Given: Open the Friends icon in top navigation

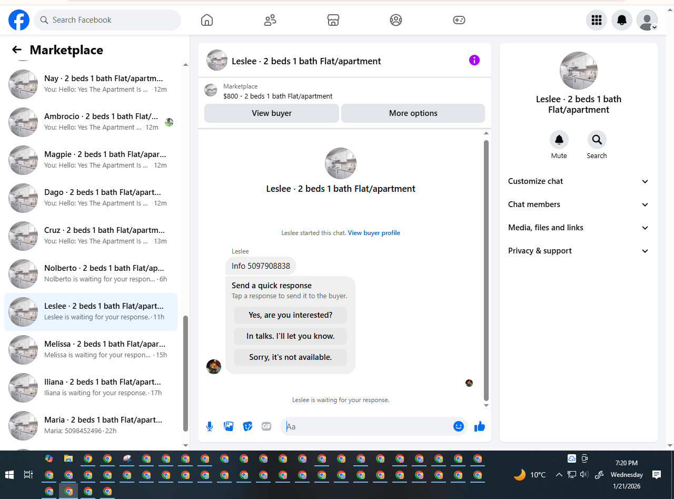Looking at the screenshot, I should (x=270, y=20).
